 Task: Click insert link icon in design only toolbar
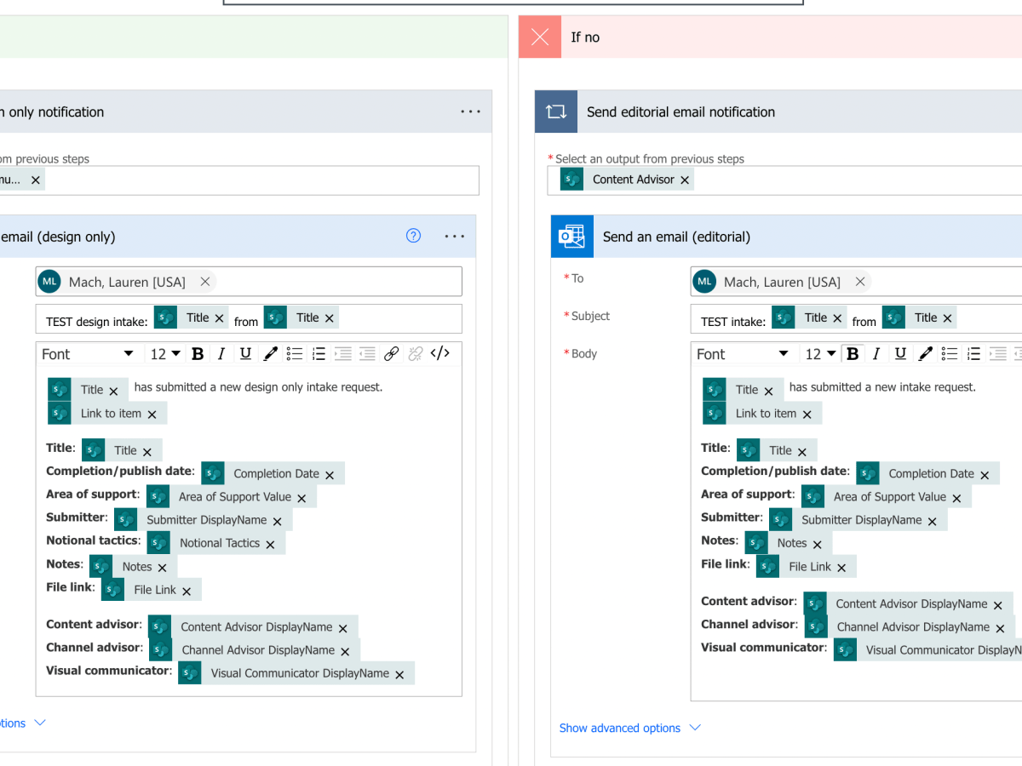(391, 354)
